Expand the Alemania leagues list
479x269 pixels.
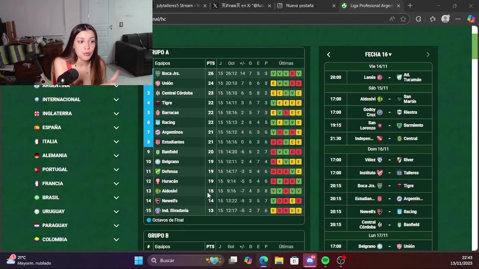click(x=116, y=156)
